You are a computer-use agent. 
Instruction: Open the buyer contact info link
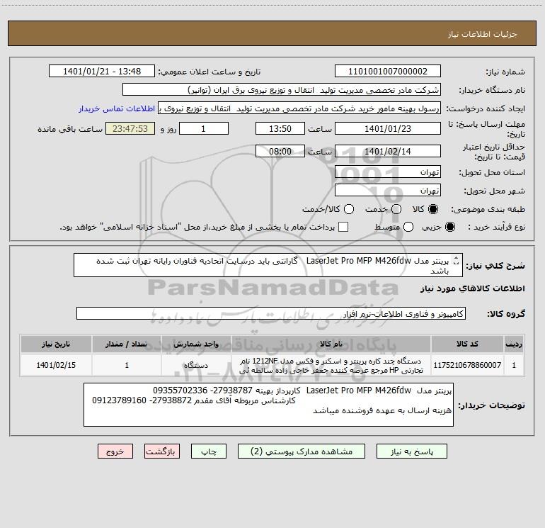click(117, 108)
